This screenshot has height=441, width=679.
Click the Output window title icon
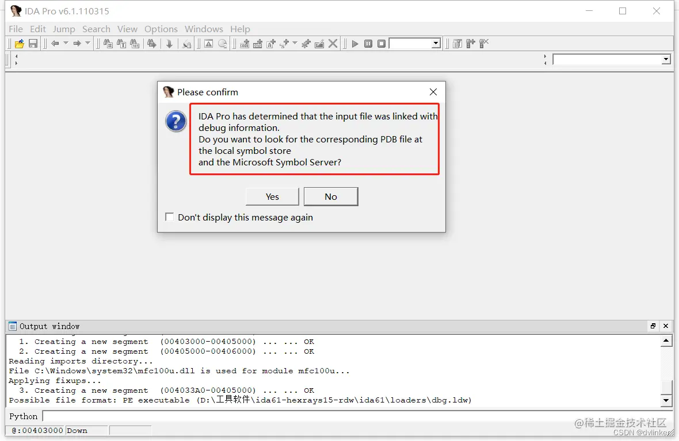point(13,326)
